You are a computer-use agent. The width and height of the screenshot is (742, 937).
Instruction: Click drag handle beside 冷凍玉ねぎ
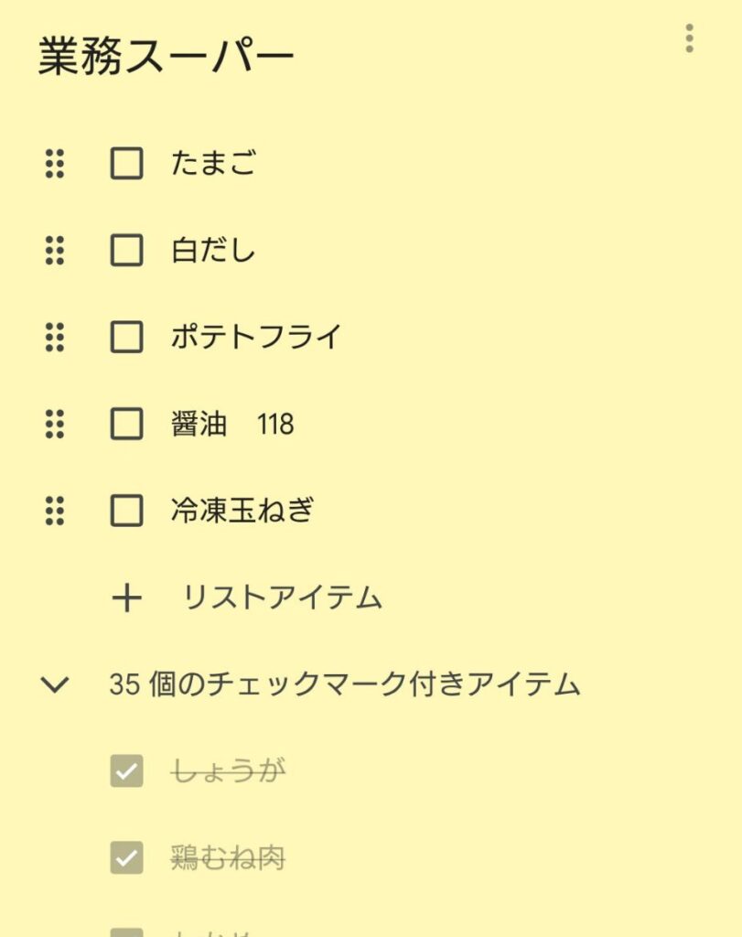point(55,511)
